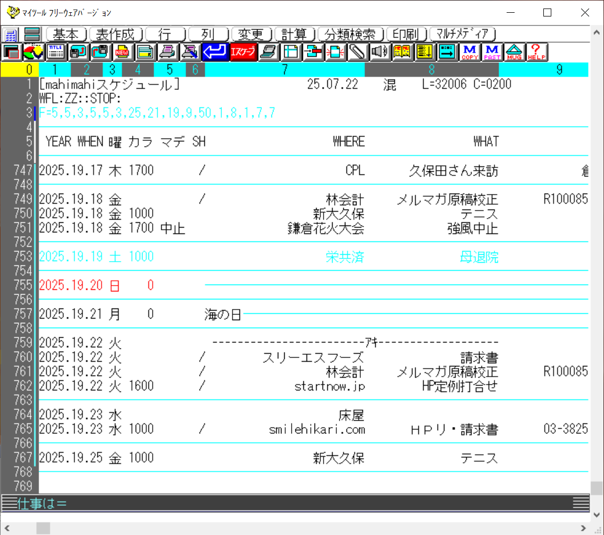Click the paperclip attachment icon
604x535 pixels.
pos(358,52)
